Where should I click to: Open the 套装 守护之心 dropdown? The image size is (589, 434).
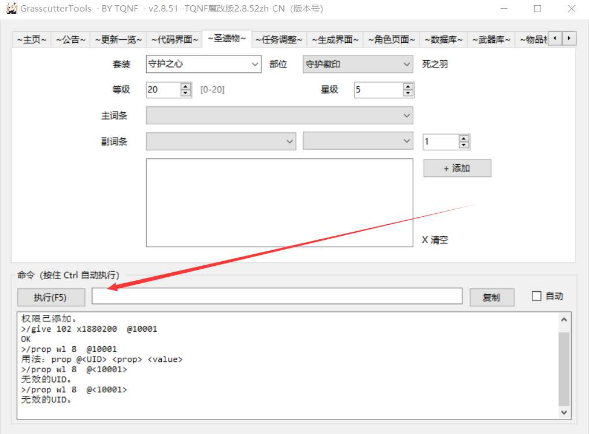[x=203, y=64]
